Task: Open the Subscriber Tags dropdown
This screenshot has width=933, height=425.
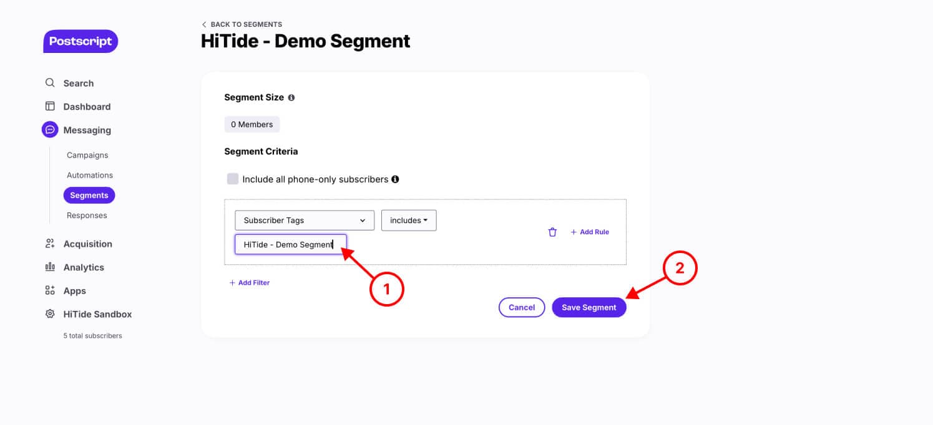Action: (x=305, y=221)
